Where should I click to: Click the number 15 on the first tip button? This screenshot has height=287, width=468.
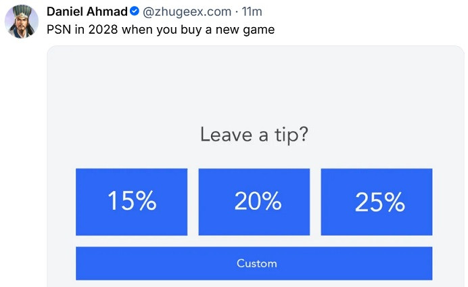click(x=118, y=201)
